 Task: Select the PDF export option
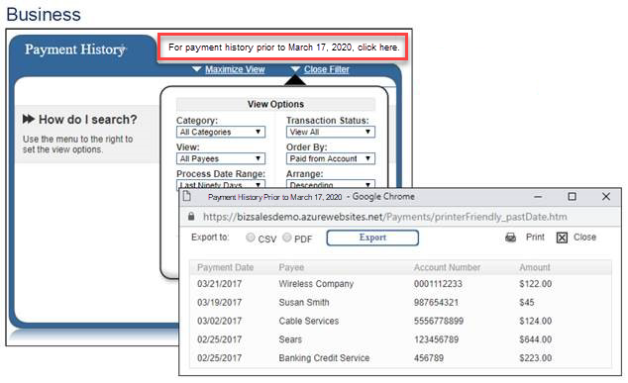tap(287, 238)
